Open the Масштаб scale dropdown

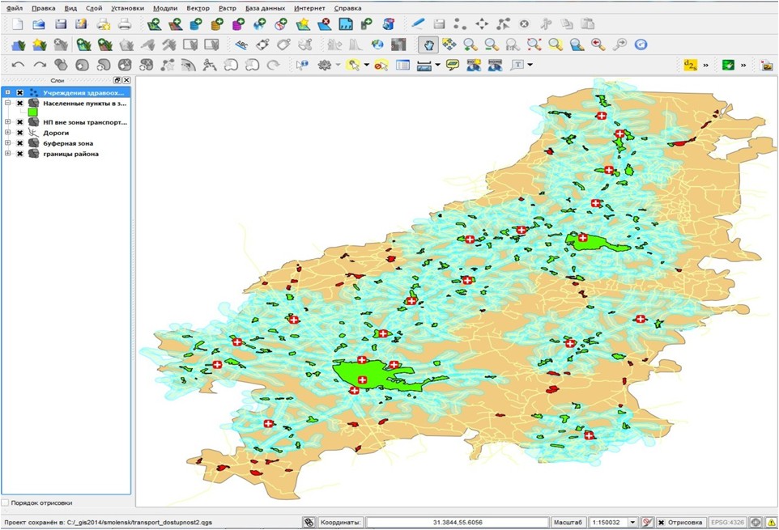click(633, 522)
